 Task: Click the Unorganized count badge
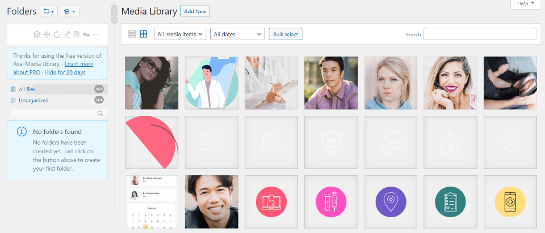(99, 100)
